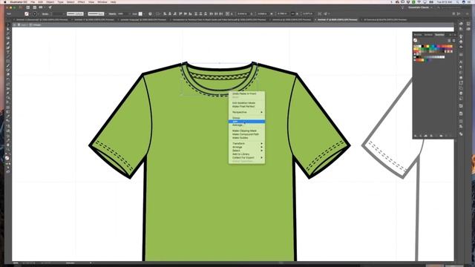Click the back arrow in isolation bar
The image size is (475, 267).
click(14, 24)
